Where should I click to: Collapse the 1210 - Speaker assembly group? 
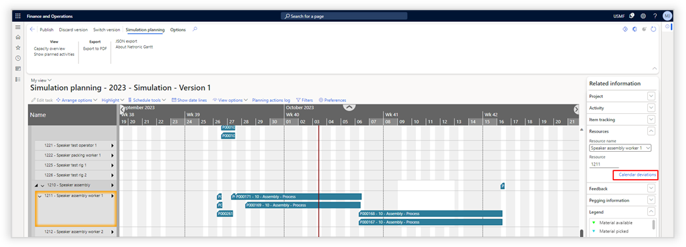click(37, 185)
